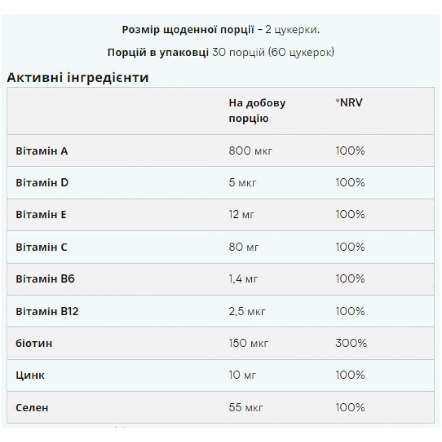The height and width of the screenshot is (442, 442).
Task: Select the 55 мкг selenium amount
Action: pos(246,408)
